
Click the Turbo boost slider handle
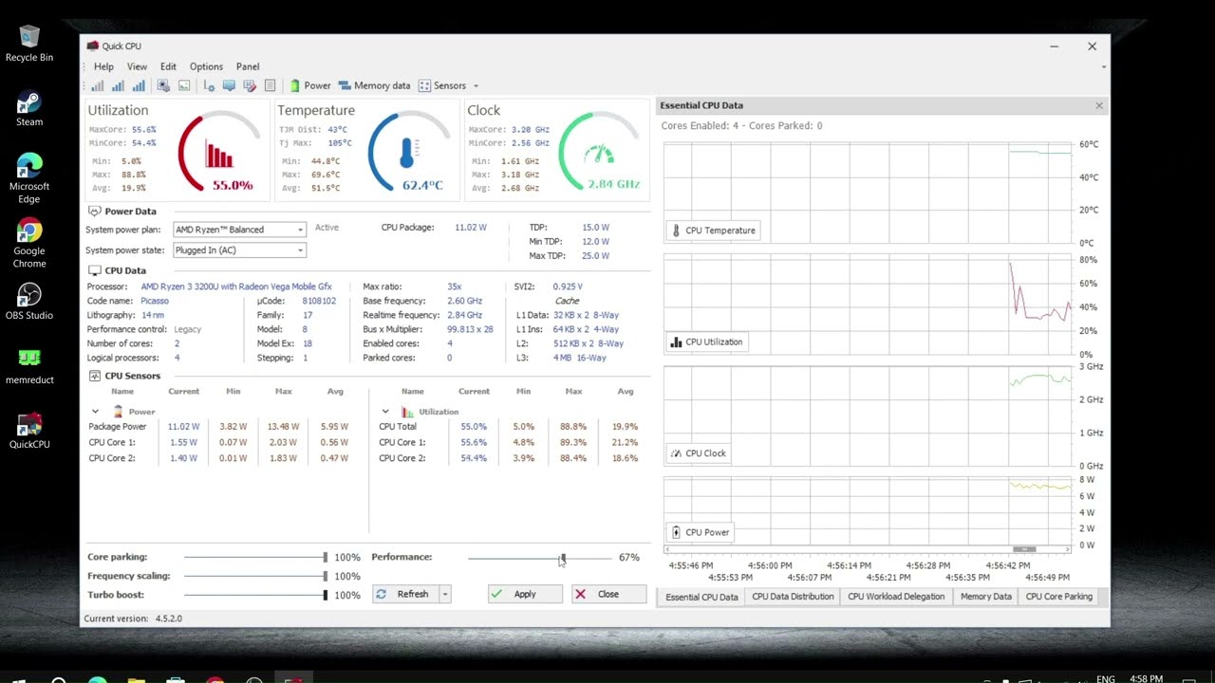coord(325,595)
